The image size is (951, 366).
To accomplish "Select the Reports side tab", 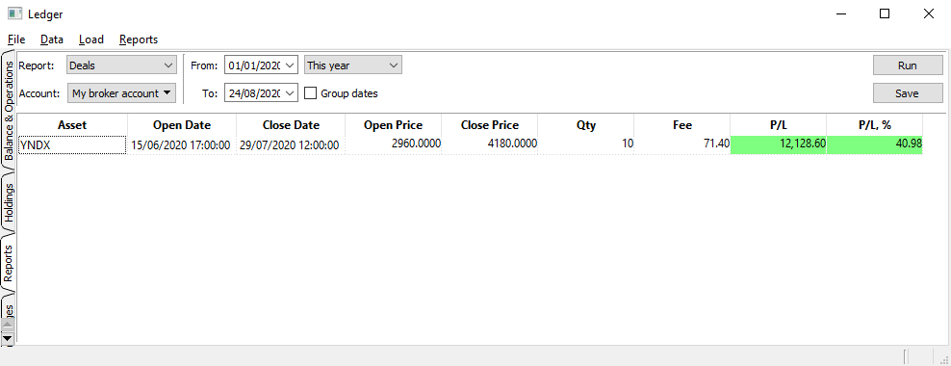I will click(9, 263).
